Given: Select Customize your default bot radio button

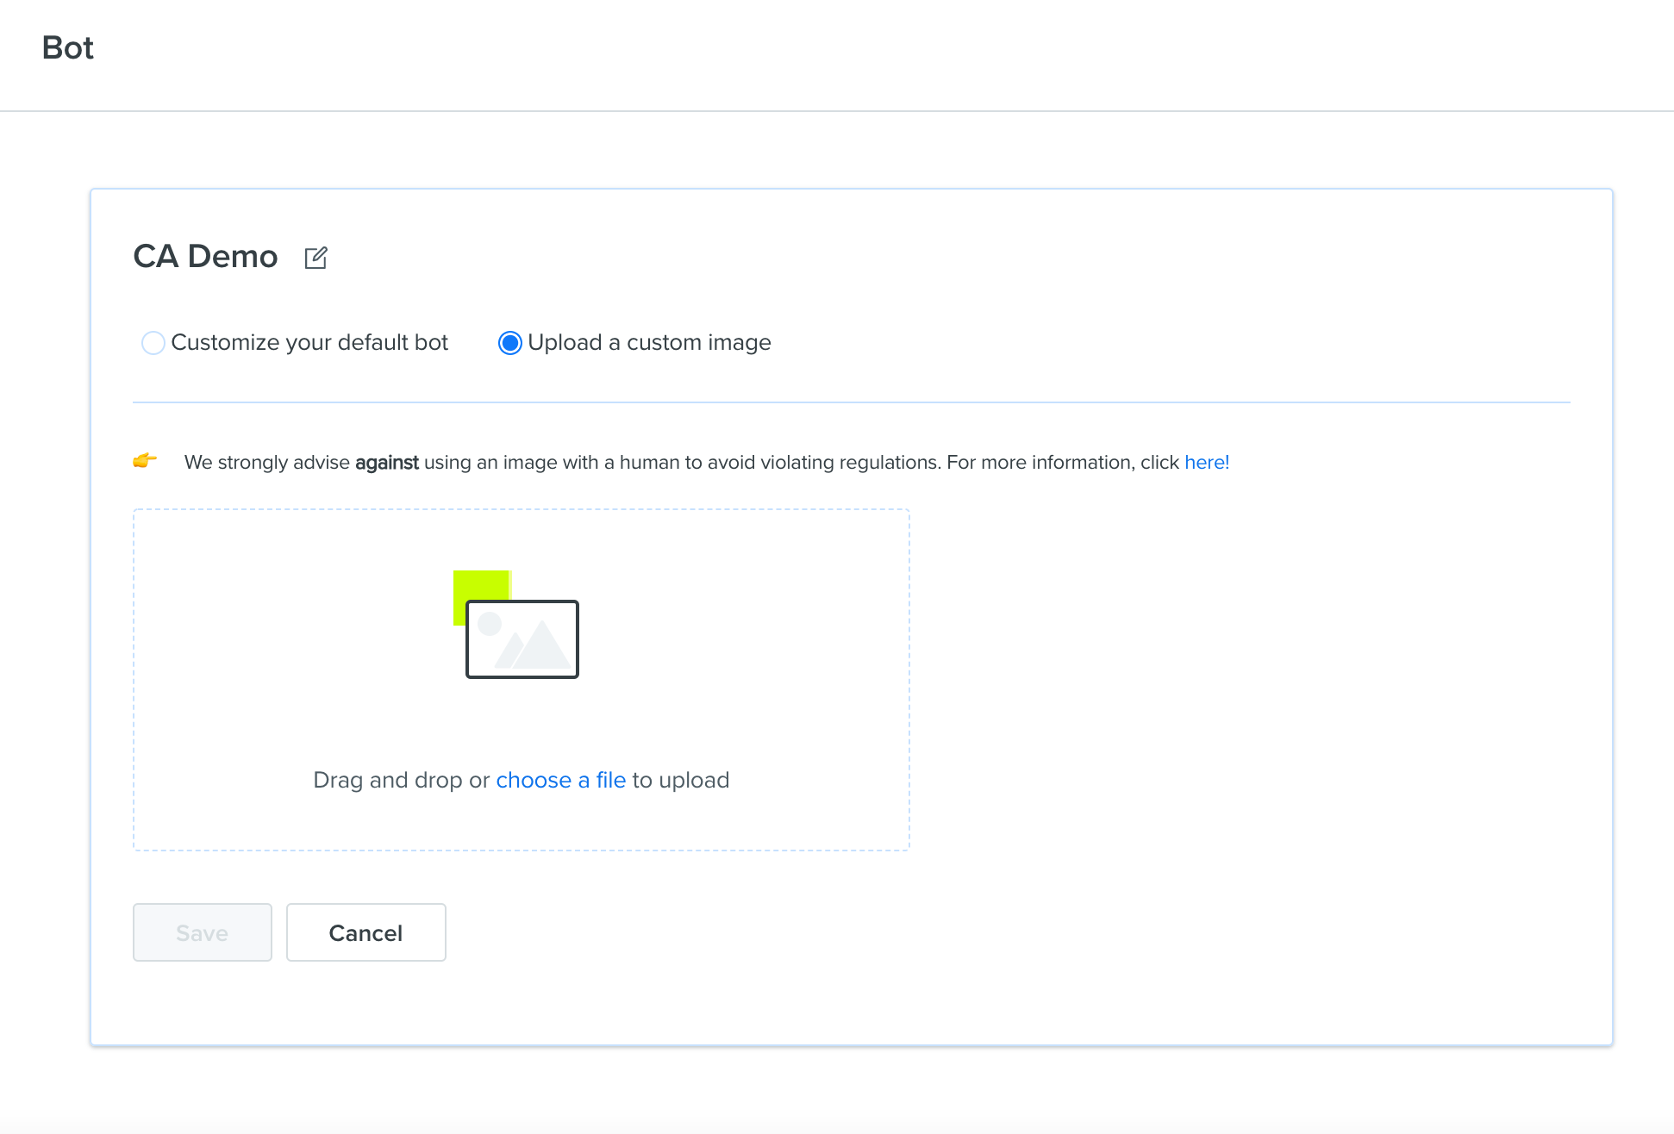Looking at the screenshot, I should (153, 343).
